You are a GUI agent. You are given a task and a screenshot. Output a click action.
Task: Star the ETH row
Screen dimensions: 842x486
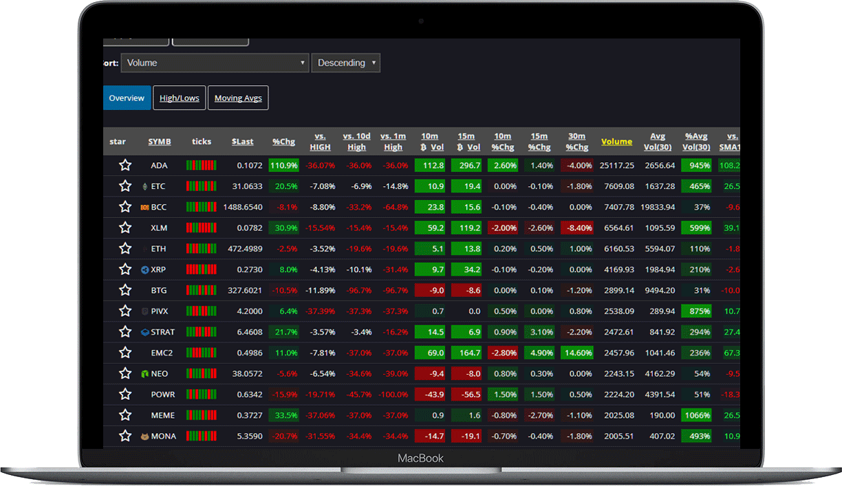[x=125, y=248]
